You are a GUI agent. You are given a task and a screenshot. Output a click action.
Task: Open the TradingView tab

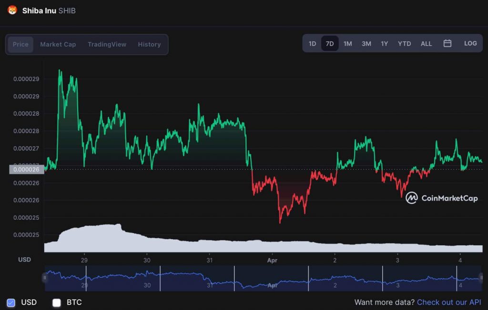click(106, 44)
